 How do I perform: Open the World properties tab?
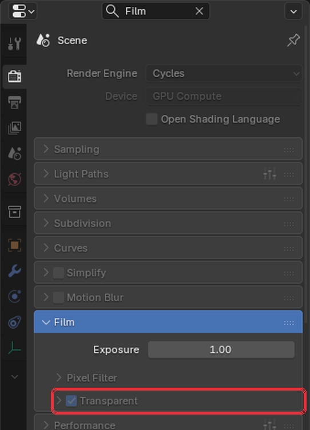click(14, 180)
